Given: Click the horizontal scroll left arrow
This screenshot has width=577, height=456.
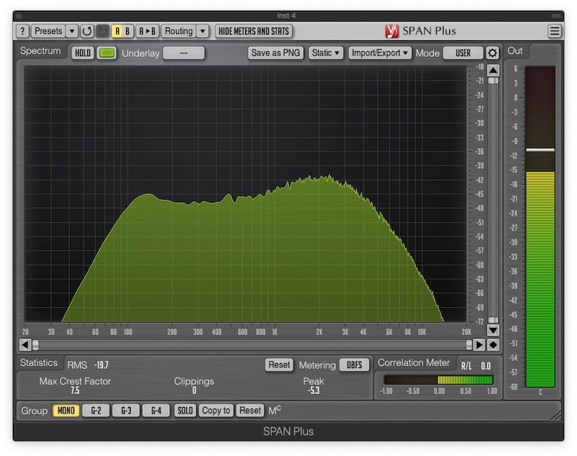Looking at the screenshot, I should click(25, 344).
